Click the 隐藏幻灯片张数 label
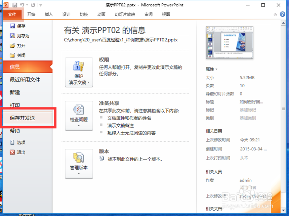 click(x=220, y=94)
